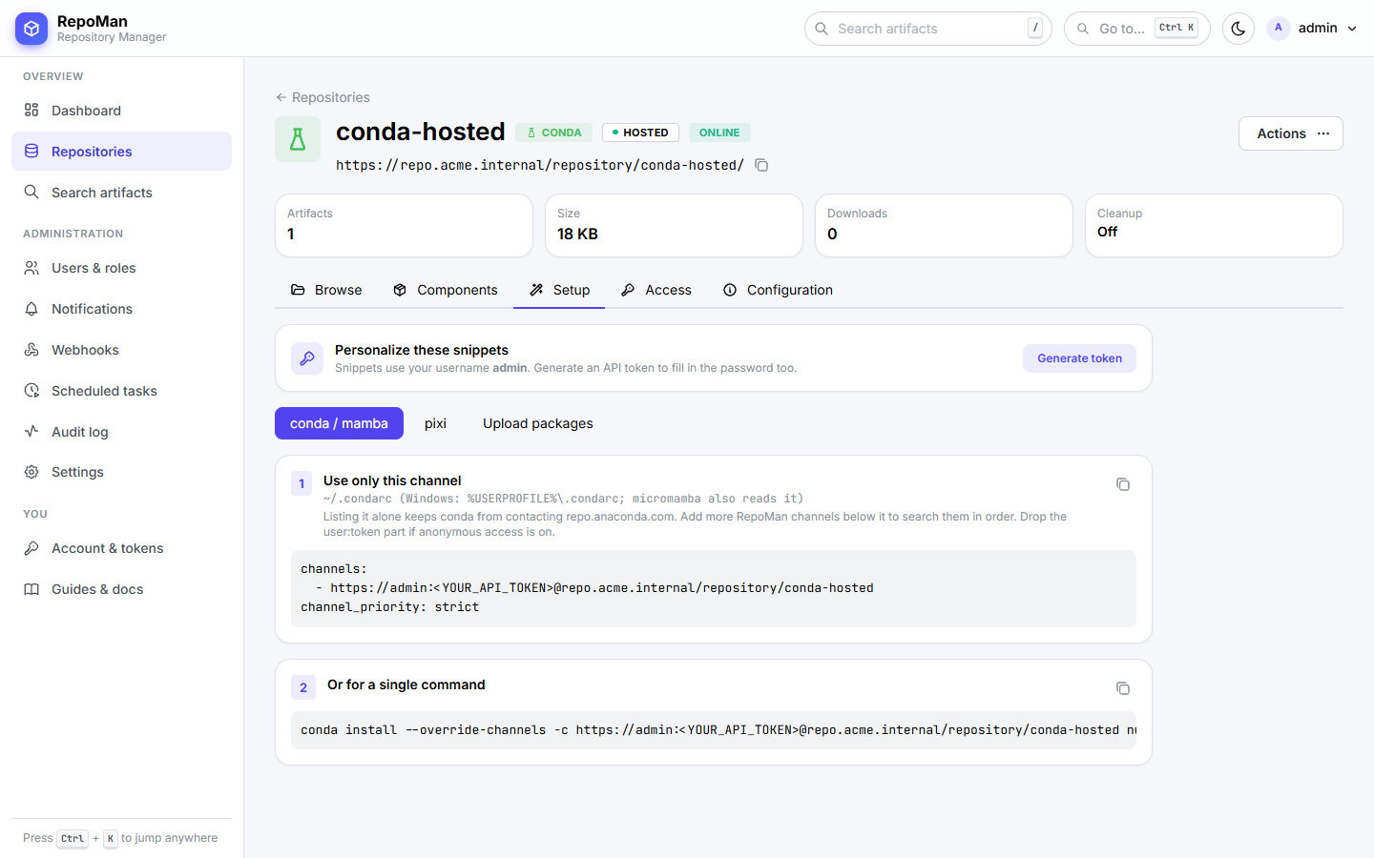Copy the repository URL icon
The image size is (1374, 858).
pyautogui.click(x=761, y=165)
